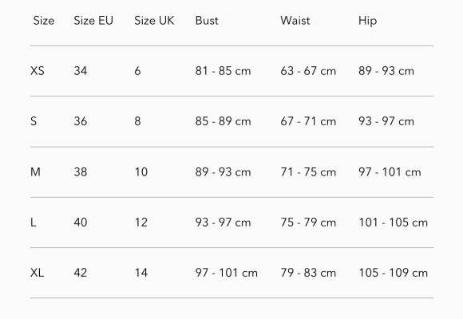
Task: Select the Bust column header
Action: 207,21
